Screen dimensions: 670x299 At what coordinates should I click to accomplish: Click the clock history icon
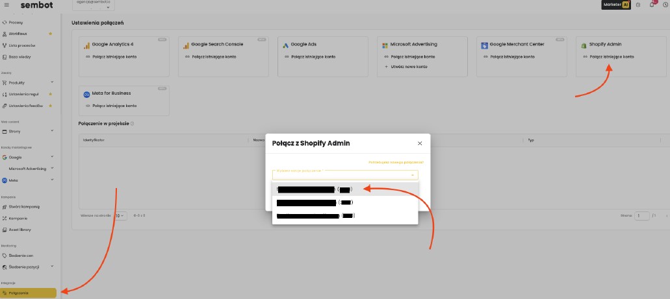pyautogui.click(x=665, y=5)
